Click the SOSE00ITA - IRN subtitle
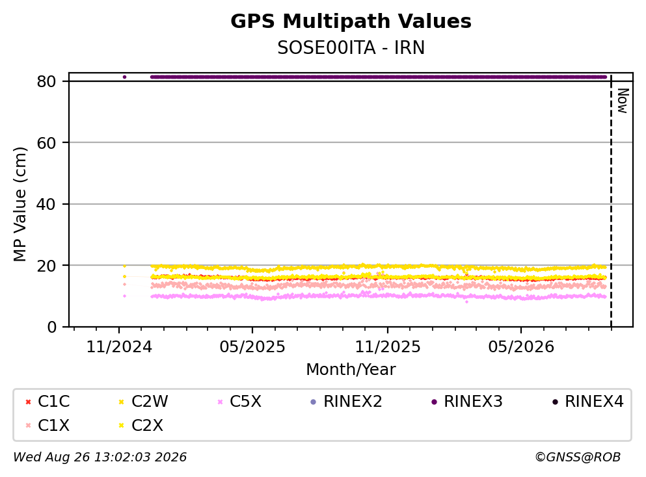The image size is (646, 477). pos(351,47)
